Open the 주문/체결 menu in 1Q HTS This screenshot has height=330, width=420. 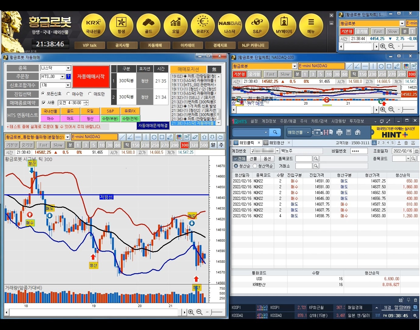click(288, 121)
